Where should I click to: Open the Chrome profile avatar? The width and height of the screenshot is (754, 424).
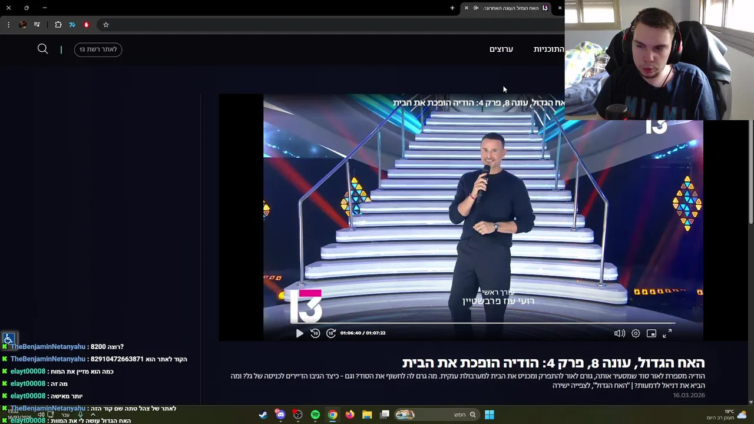(x=22, y=25)
